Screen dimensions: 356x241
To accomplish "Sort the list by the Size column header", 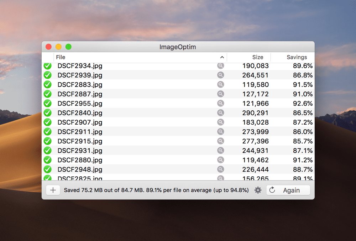I will tap(258, 57).
